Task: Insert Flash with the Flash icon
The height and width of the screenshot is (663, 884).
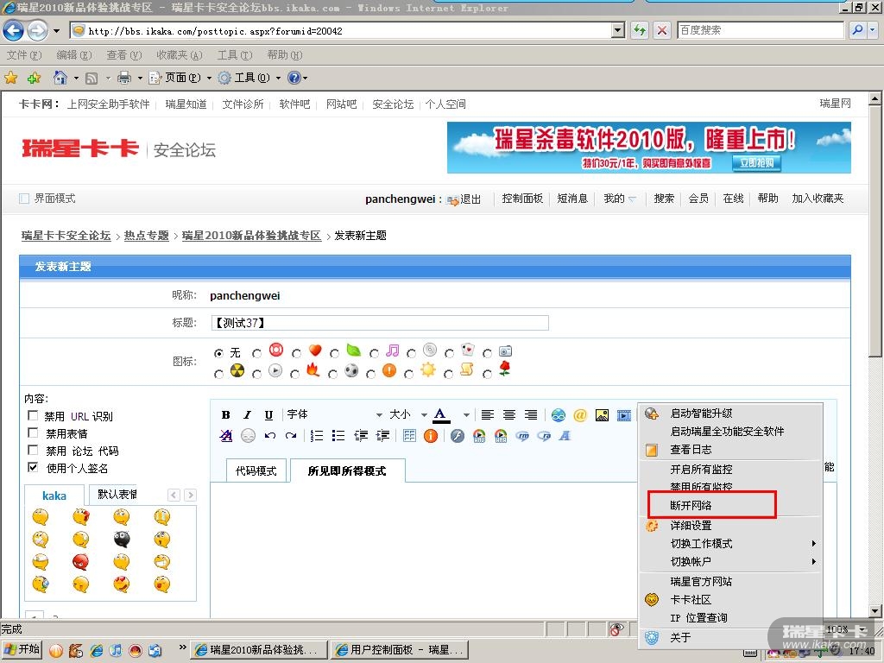Action: [x=458, y=436]
